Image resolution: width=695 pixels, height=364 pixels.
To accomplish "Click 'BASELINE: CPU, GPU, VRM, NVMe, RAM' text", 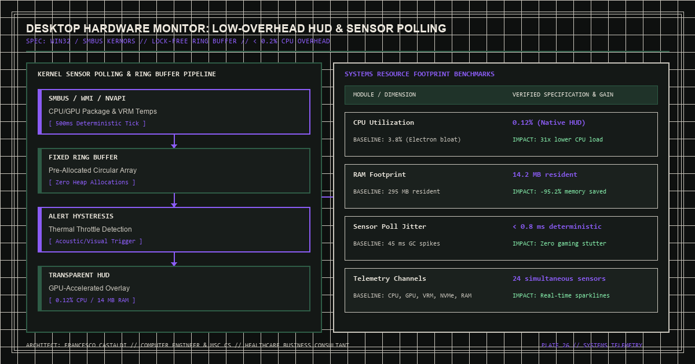I will pos(412,296).
